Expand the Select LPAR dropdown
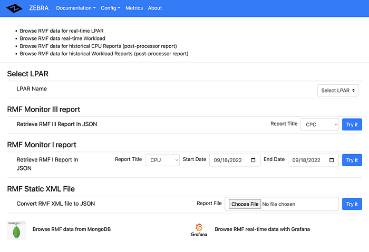Viewport: 369px width, 252px height. (338, 90)
